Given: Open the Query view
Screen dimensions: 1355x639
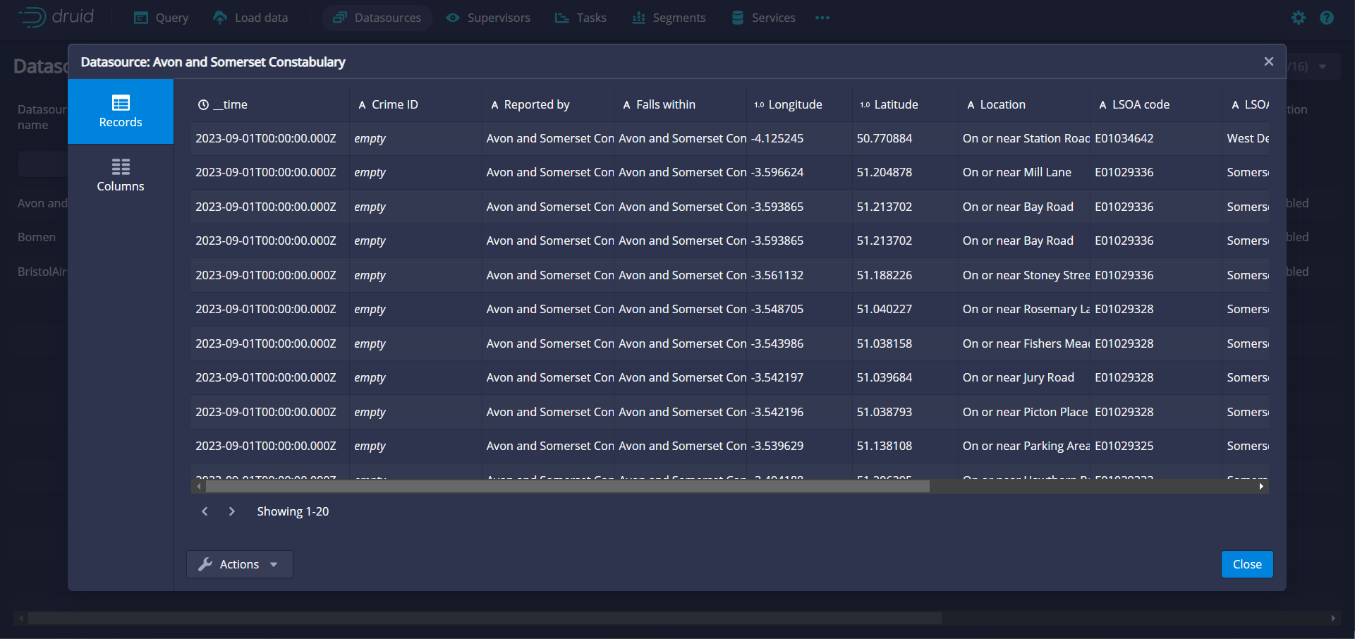Looking at the screenshot, I should [162, 18].
